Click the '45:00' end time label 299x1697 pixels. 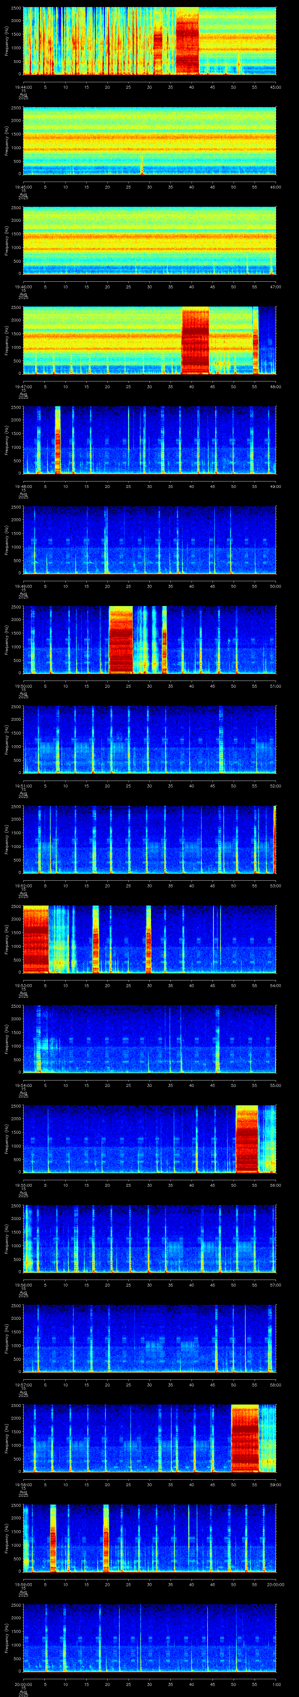[275, 87]
